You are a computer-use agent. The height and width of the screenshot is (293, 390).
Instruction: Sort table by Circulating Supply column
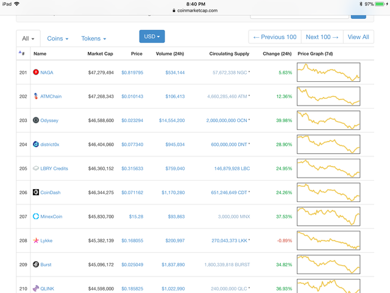[x=229, y=54]
